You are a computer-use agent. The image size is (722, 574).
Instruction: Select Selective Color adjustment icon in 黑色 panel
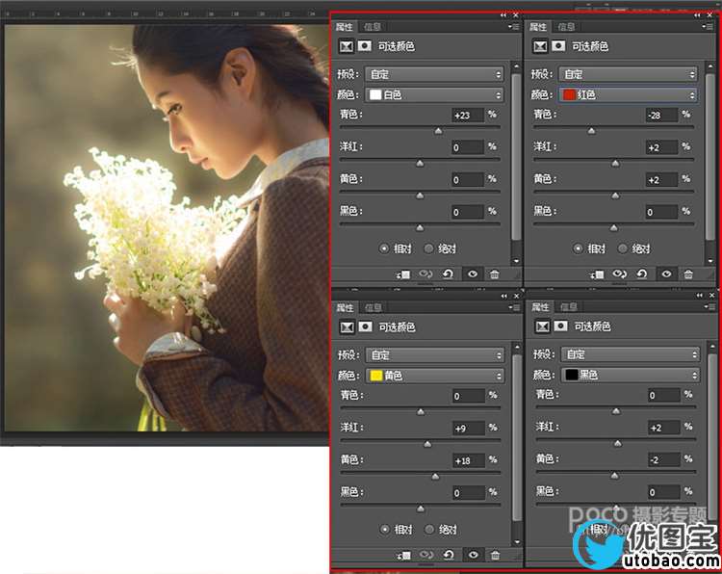542,326
